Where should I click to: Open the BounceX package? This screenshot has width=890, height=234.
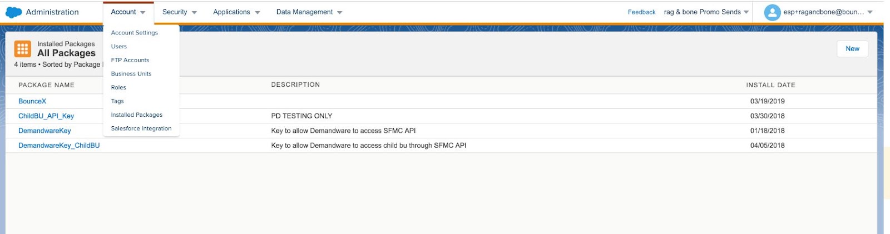pyautogui.click(x=32, y=101)
